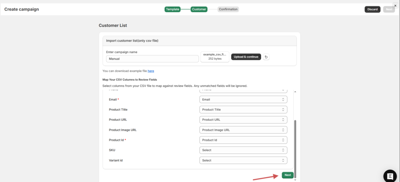Click the example_csv file chooser box

(215, 57)
